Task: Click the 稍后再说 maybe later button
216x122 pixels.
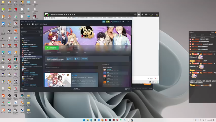Action: coord(85,59)
